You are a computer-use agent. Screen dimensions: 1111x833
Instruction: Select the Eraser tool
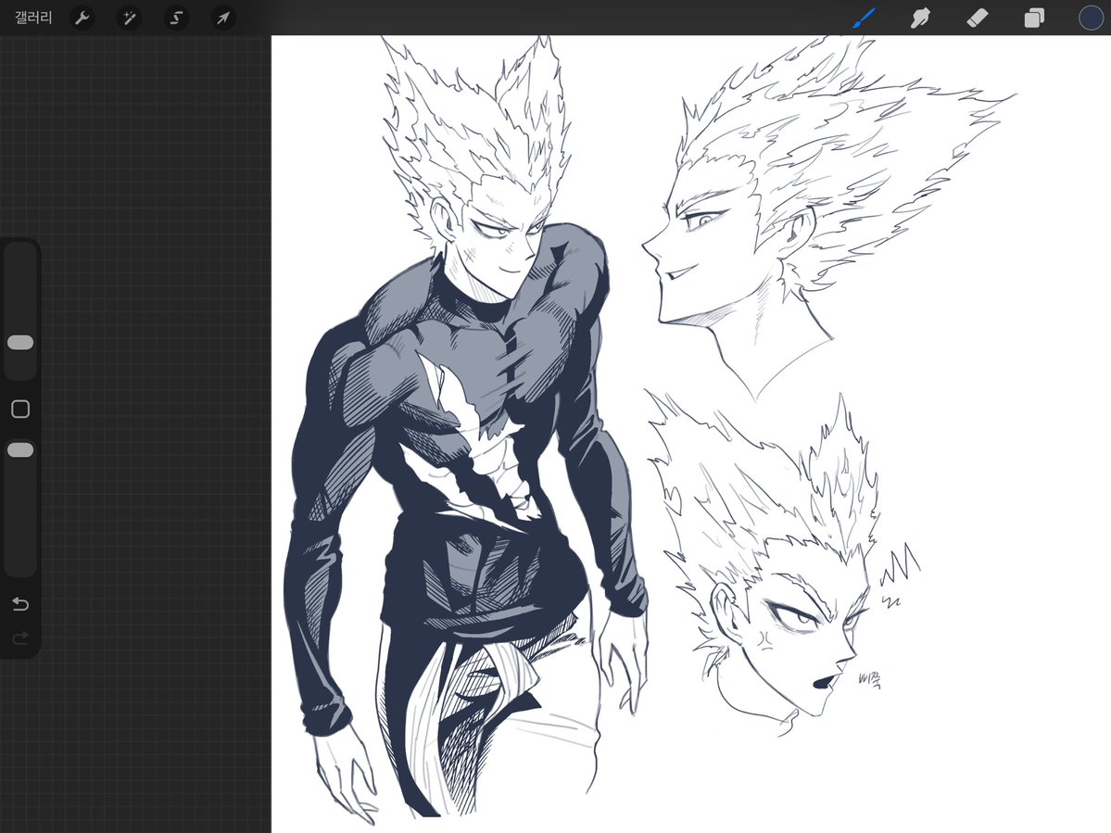pyautogui.click(x=977, y=18)
